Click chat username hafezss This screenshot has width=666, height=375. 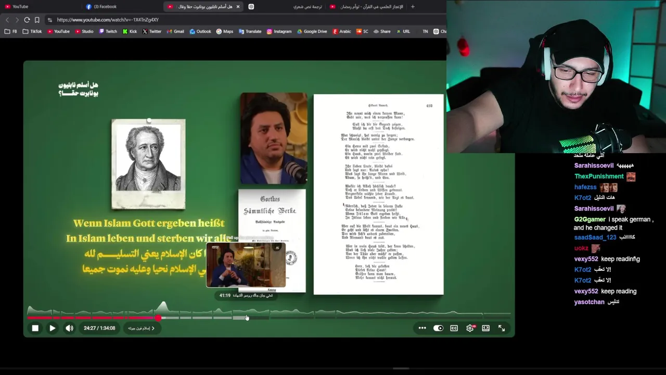585,187
